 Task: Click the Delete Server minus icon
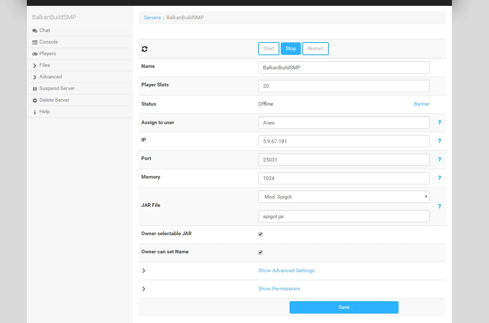point(35,101)
